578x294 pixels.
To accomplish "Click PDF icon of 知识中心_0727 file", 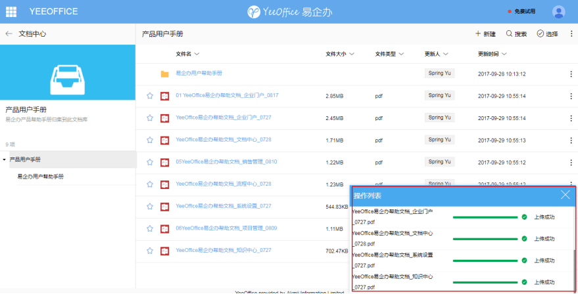I will [x=165, y=251].
